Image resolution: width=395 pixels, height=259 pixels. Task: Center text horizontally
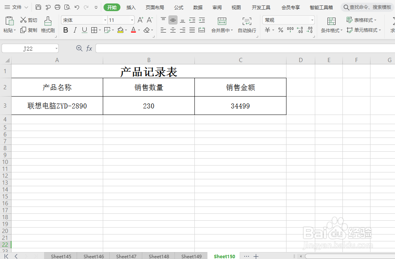(x=173, y=30)
